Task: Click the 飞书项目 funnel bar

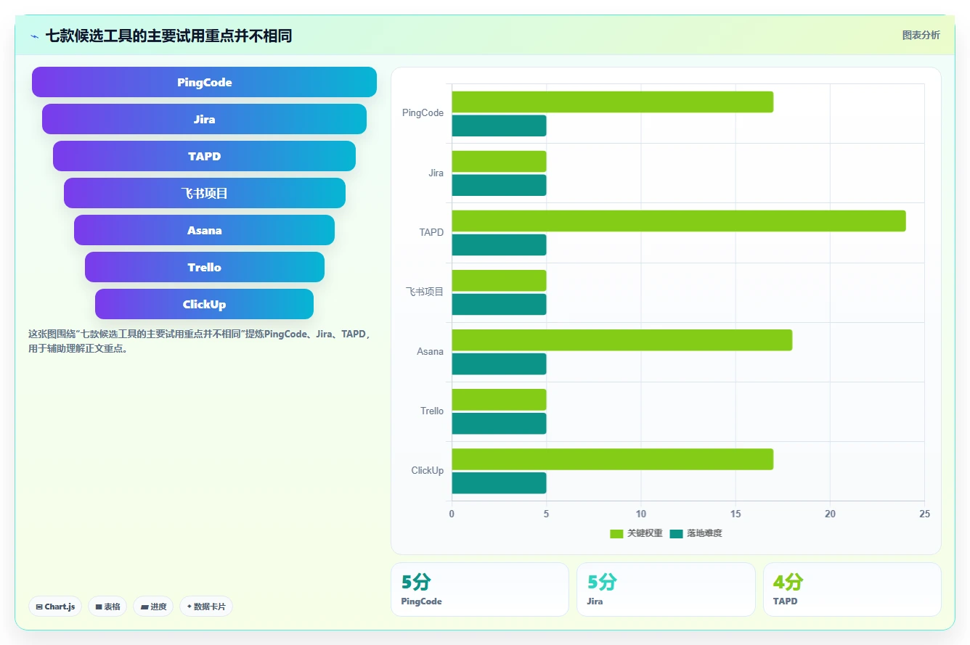Action: 204,193
